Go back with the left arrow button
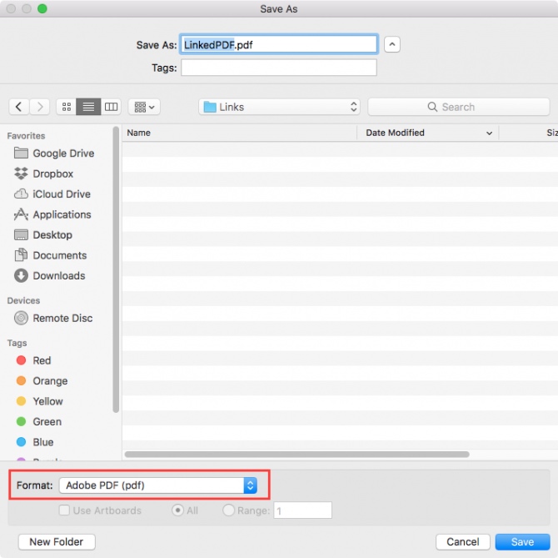Viewport: 558px width, 558px height. click(x=19, y=107)
